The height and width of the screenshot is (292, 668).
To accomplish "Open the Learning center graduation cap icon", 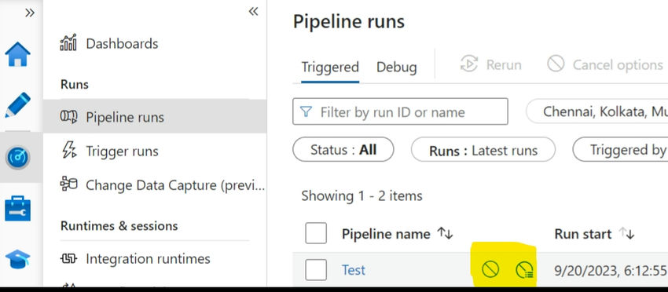I will [x=17, y=259].
